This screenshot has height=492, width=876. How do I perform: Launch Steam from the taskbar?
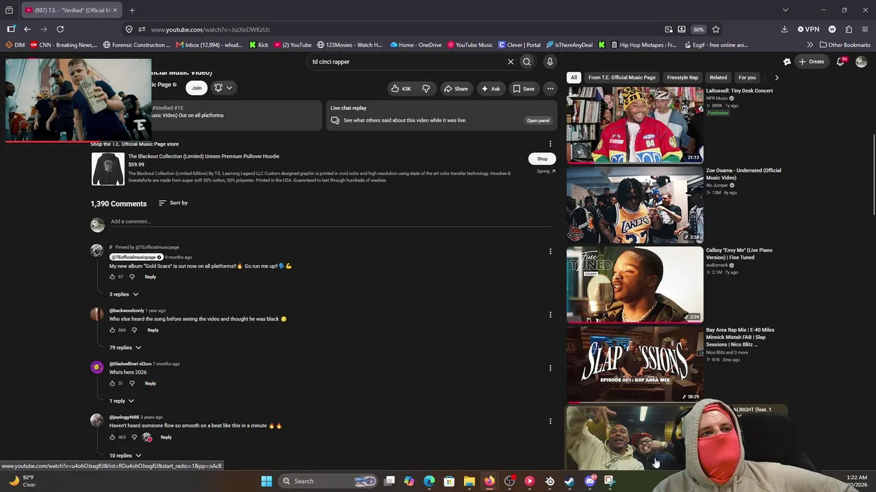click(x=569, y=481)
